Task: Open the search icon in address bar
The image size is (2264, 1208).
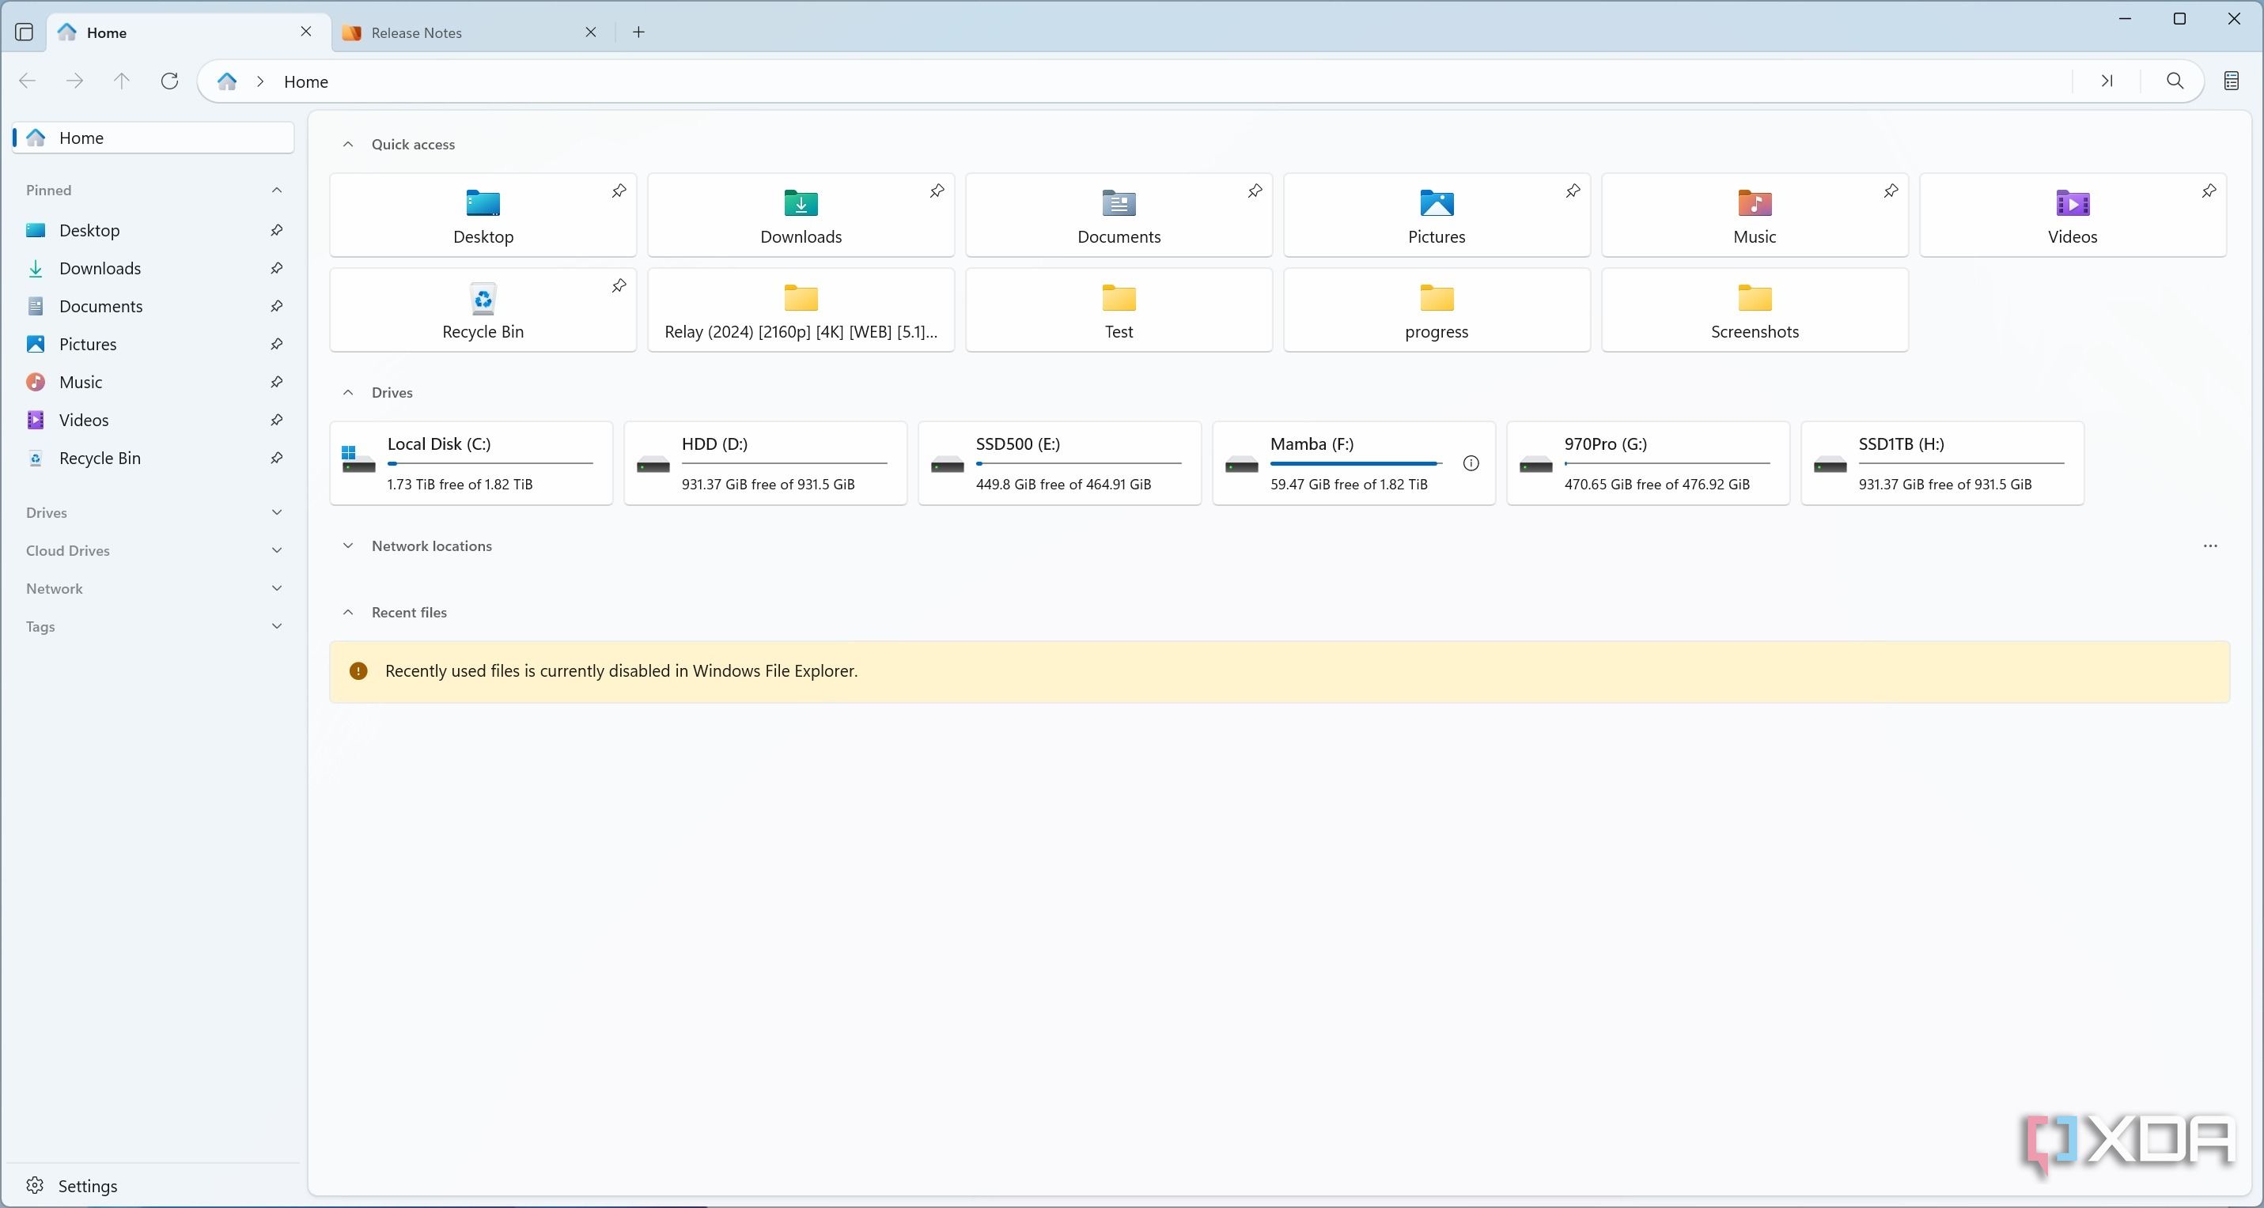Action: tap(2175, 81)
